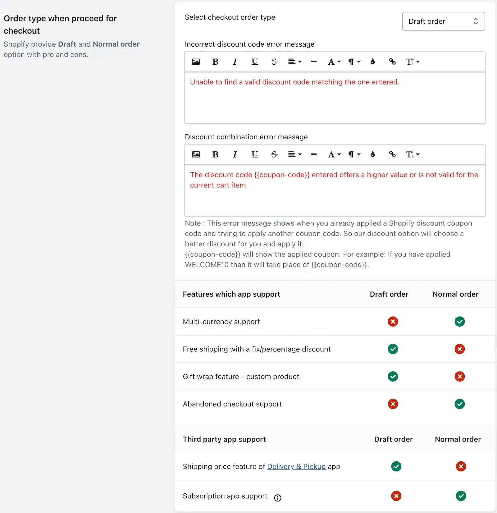Click info icon beside Subscription app support
Viewport: 497px width, 513px height.
pos(278,498)
